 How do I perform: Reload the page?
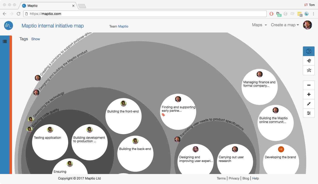click(19, 14)
